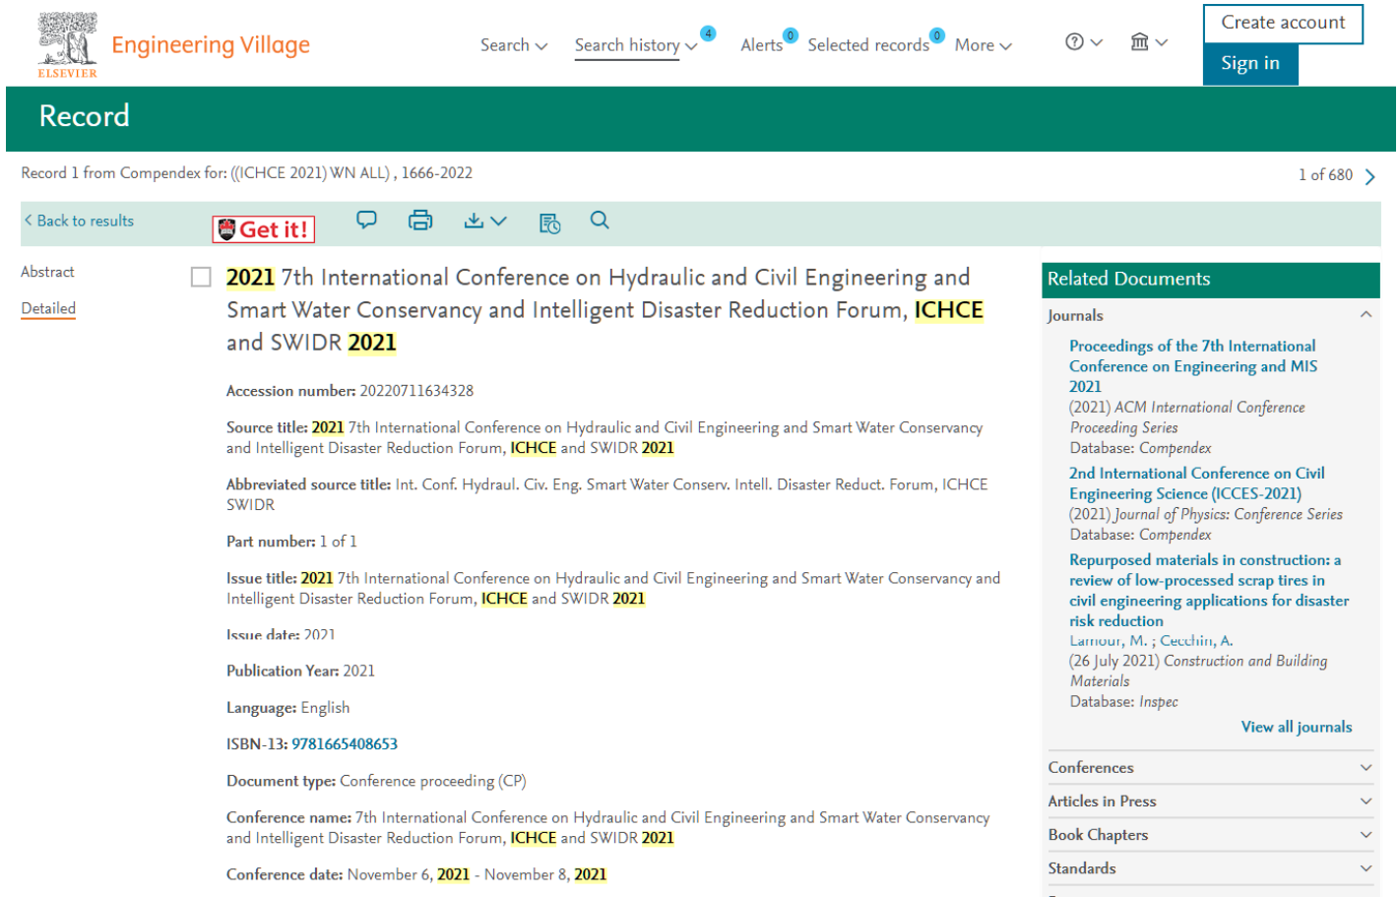This screenshot has width=1399, height=897.
Task: Click the Compendex query description text
Action: click(246, 173)
